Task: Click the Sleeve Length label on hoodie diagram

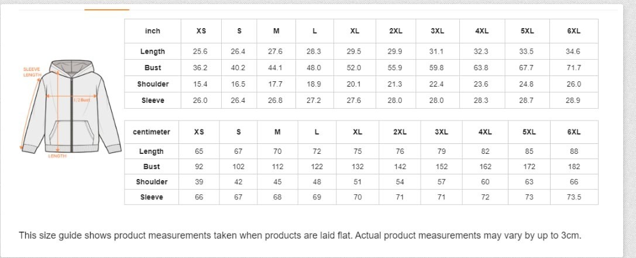Action: point(32,72)
